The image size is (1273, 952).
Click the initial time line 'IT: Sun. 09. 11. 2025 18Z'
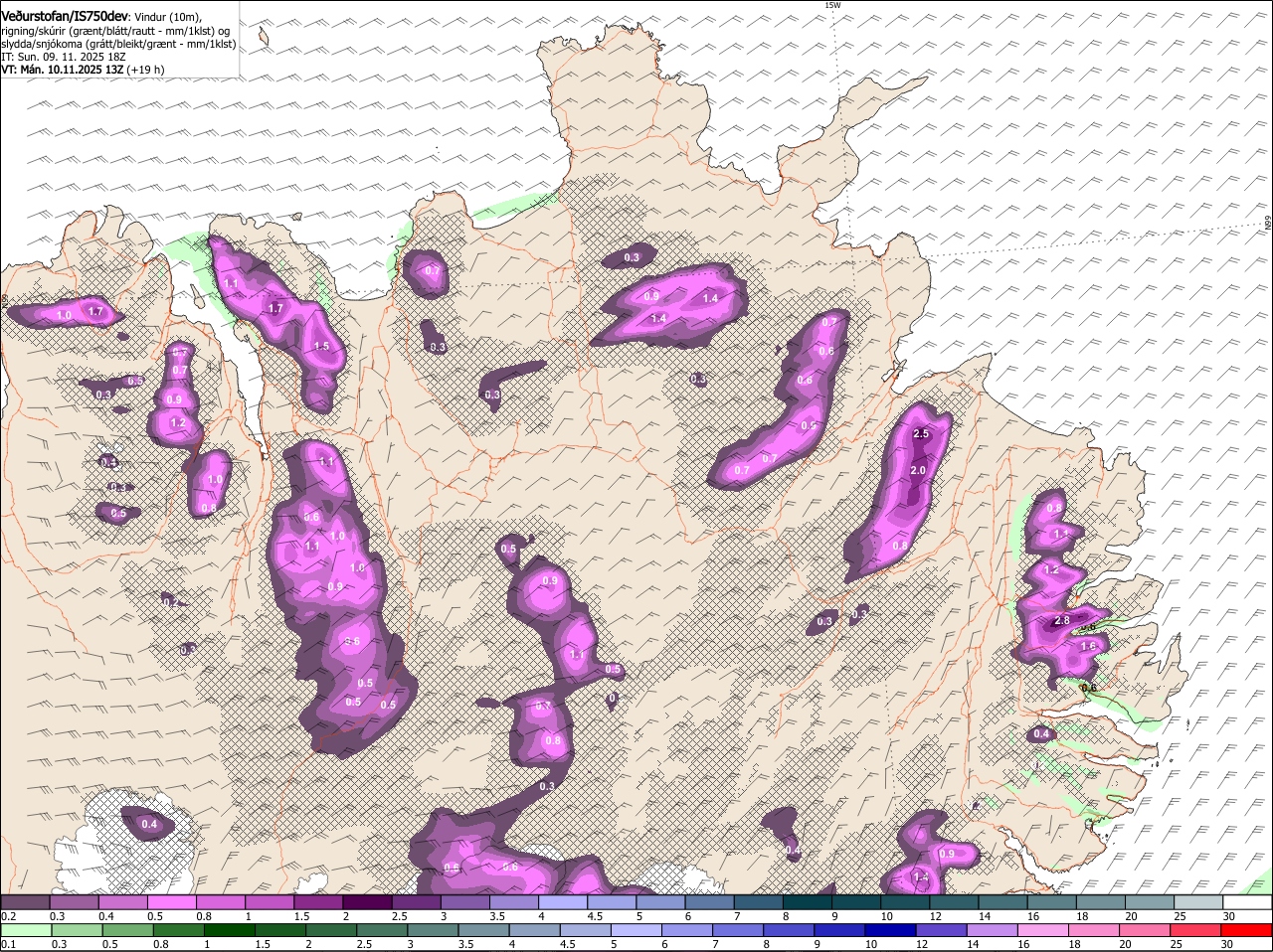(x=64, y=57)
